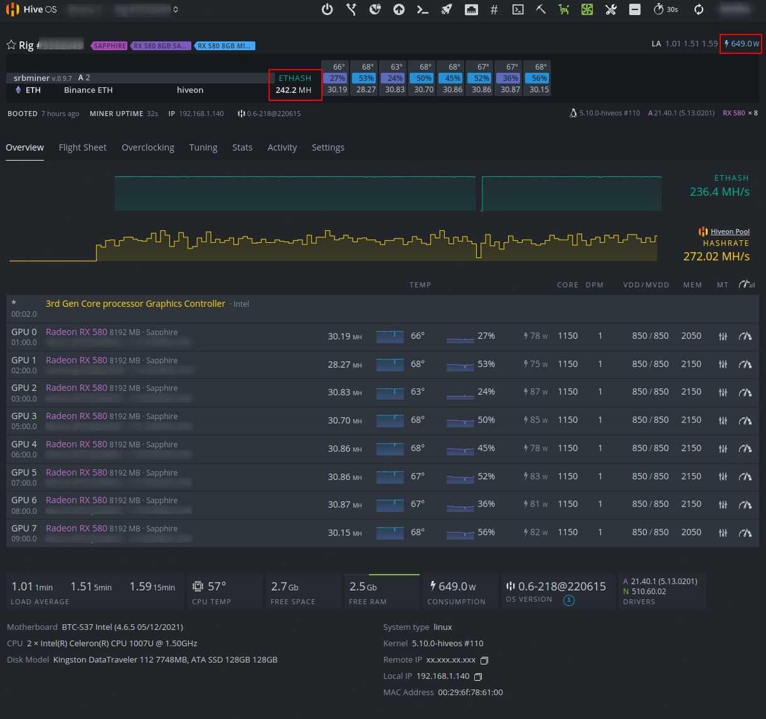Image resolution: width=766 pixels, height=719 pixels.
Task: Open the 30s refresh interval timer
Action: [x=666, y=9]
